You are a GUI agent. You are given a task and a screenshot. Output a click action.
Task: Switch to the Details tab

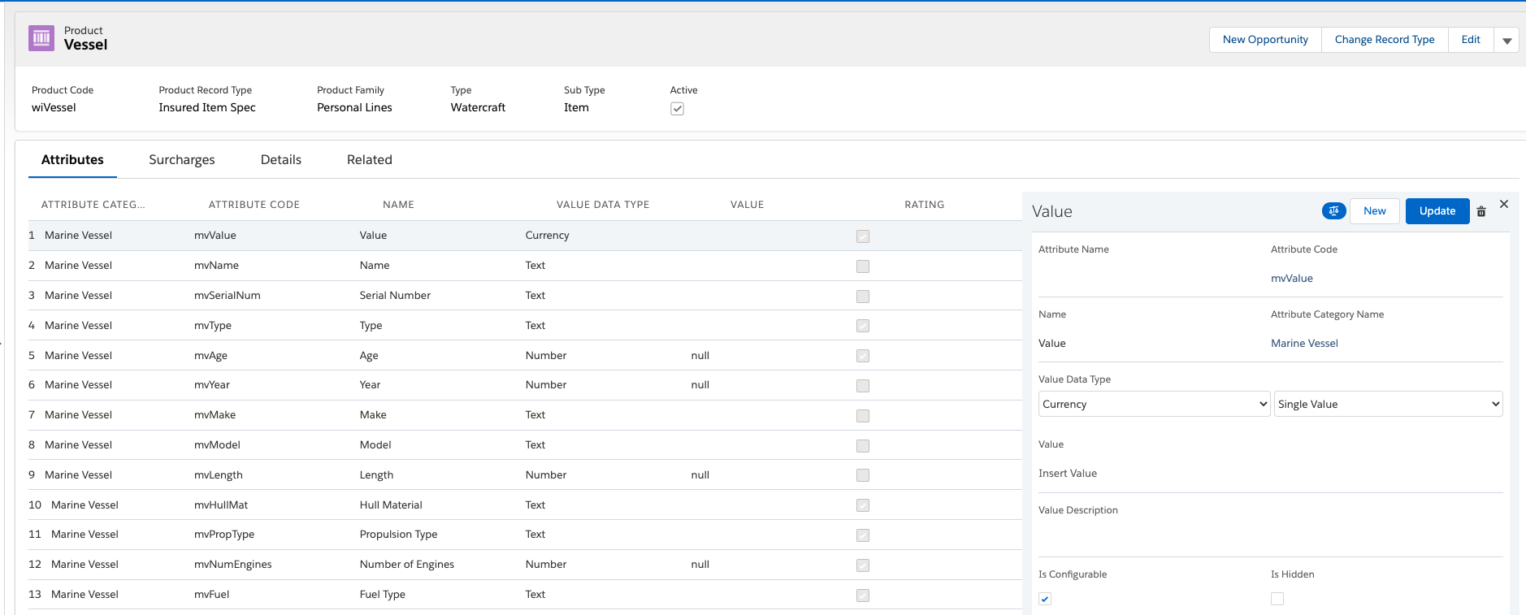click(x=281, y=160)
